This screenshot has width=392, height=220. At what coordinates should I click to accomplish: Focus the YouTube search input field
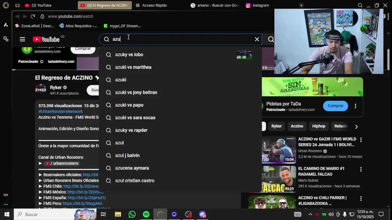point(181,39)
